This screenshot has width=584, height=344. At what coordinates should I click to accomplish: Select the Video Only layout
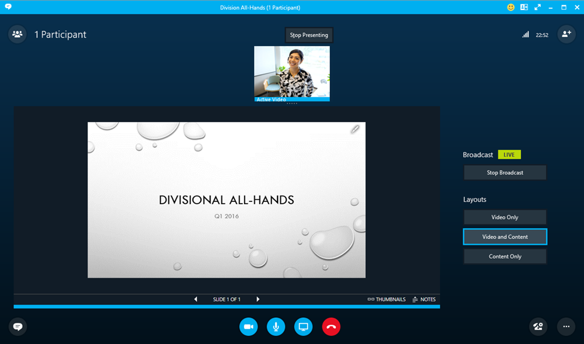pos(505,217)
